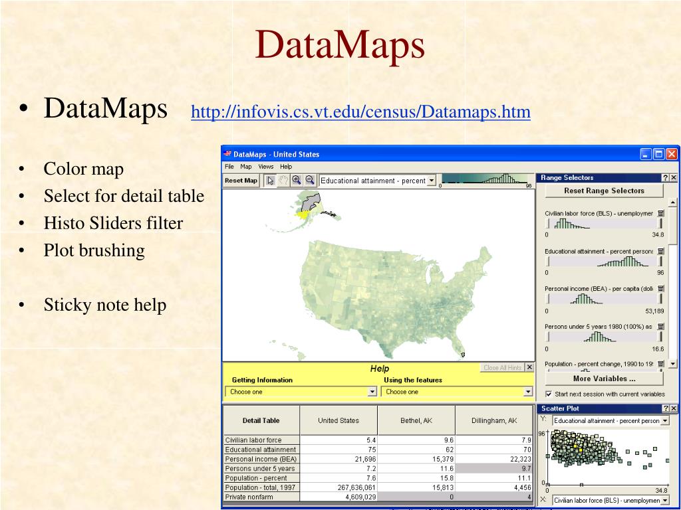Open the 'Using the features' Choose one dropdown
Image resolution: width=681 pixels, height=510 pixels.
456,392
